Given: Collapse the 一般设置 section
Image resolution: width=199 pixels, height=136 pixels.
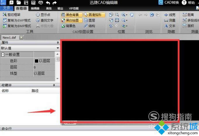Looking at the screenshot, I should [3, 55].
